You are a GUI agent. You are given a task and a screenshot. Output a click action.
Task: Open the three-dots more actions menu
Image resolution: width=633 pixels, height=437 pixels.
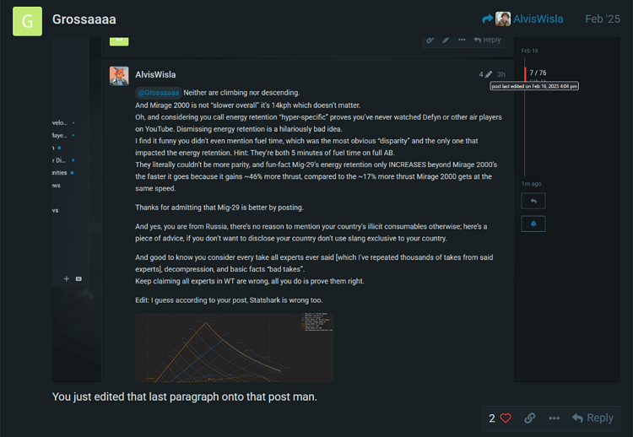click(554, 418)
